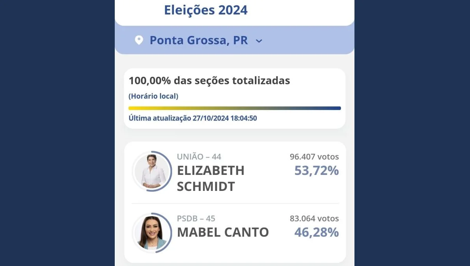Select the Ponta Grossa, PR location label

coord(199,40)
